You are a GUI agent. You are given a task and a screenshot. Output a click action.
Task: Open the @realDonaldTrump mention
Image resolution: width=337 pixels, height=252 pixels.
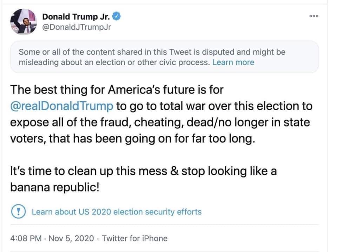62,106
